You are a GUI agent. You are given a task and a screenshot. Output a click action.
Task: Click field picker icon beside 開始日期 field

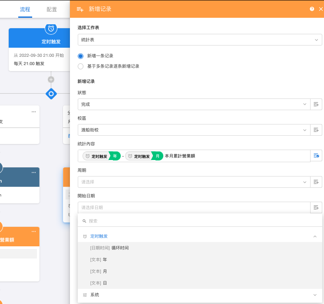coord(316,207)
